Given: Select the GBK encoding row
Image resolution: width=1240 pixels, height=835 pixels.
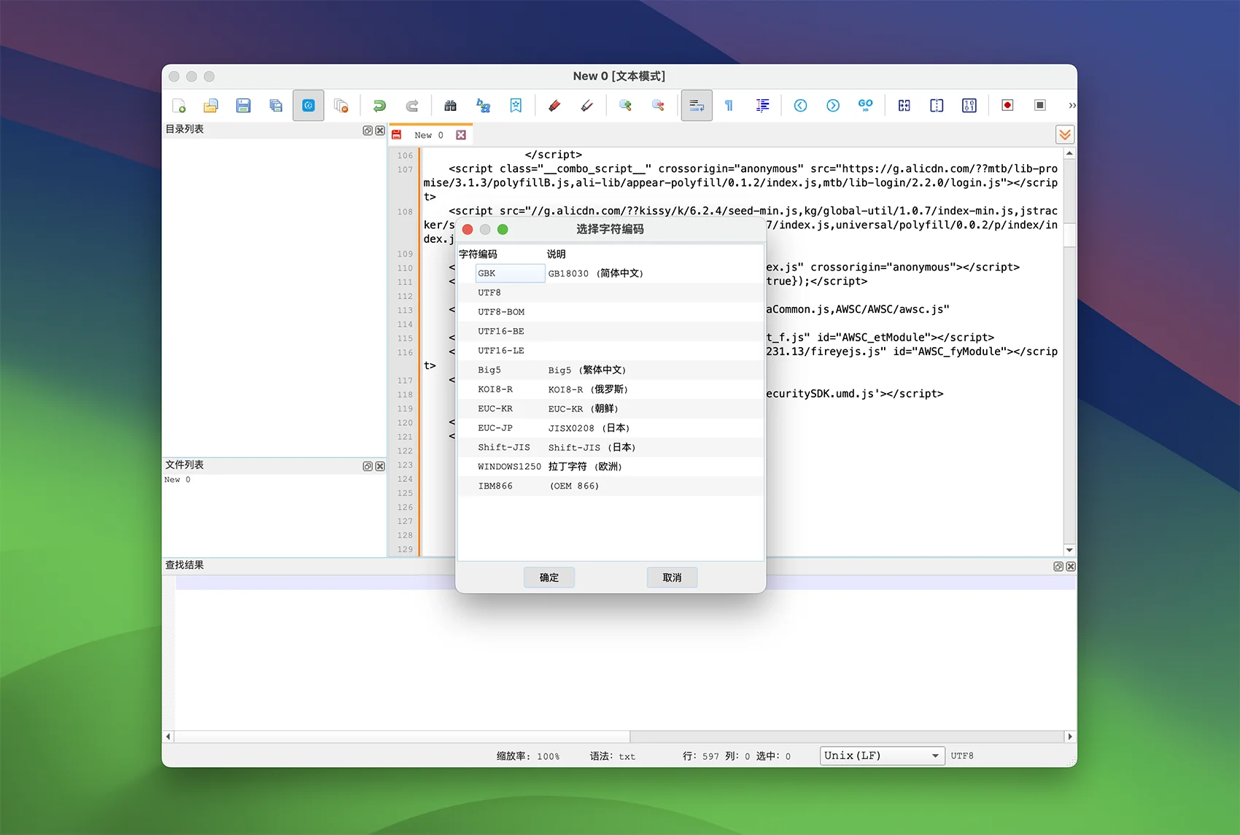Looking at the screenshot, I should pyautogui.click(x=611, y=273).
